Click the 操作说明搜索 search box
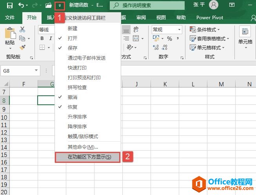Image resolution: width=256 pixels, height=195 pixels. [x=147, y=5]
